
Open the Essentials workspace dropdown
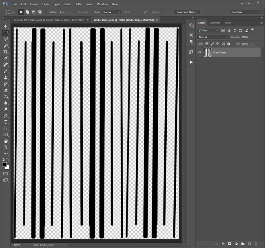[x=246, y=12]
